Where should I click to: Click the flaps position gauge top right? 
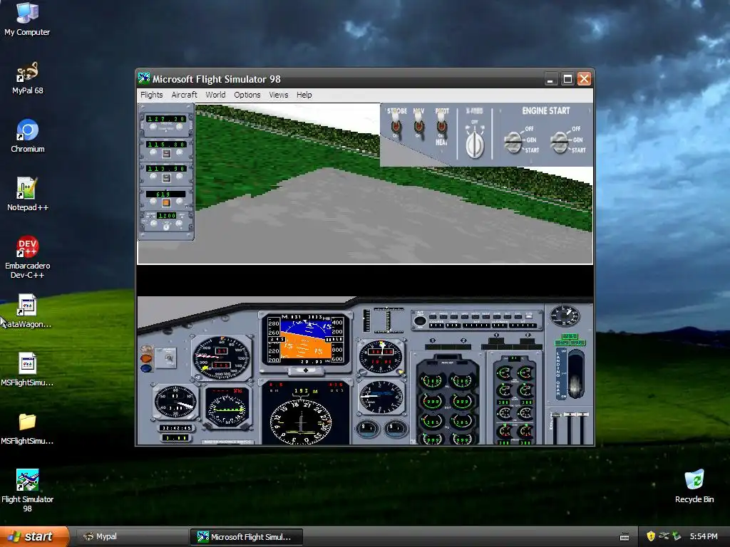pos(565,316)
